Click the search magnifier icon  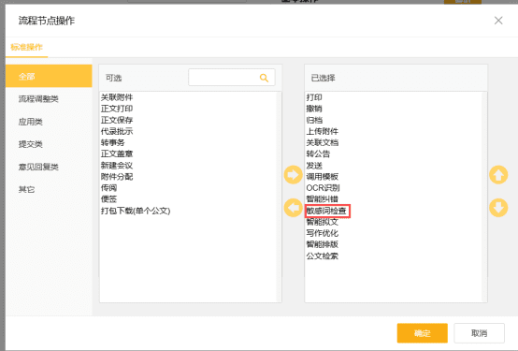click(x=264, y=78)
